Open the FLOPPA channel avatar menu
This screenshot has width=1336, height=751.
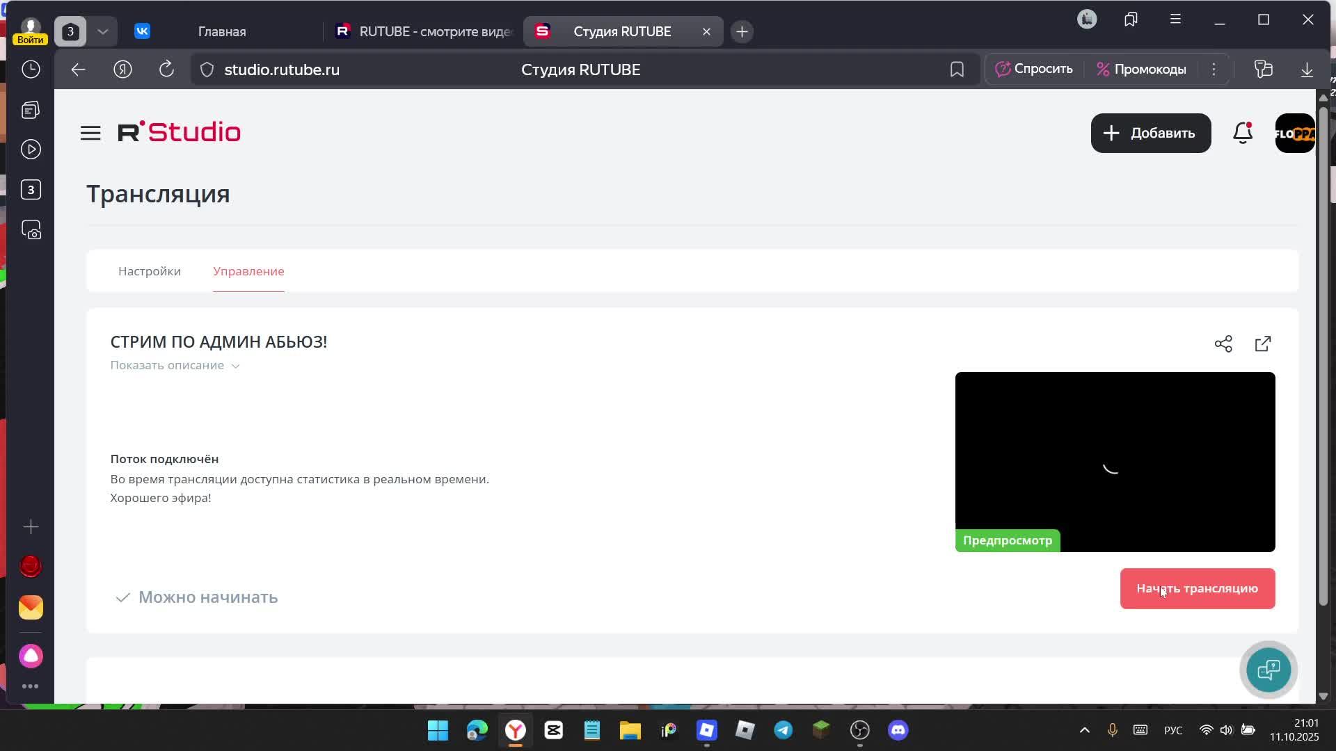pos(1294,133)
